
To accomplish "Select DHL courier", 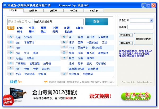I will pos(18,53).
